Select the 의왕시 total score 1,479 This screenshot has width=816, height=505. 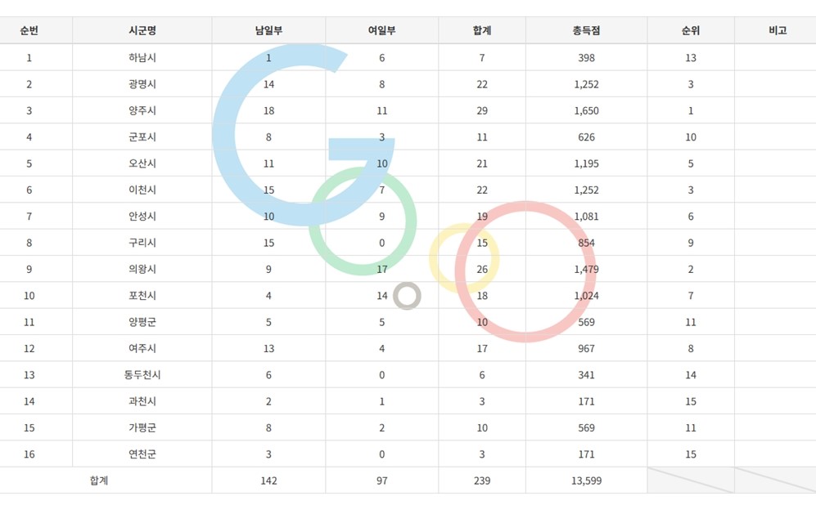(x=586, y=269)
